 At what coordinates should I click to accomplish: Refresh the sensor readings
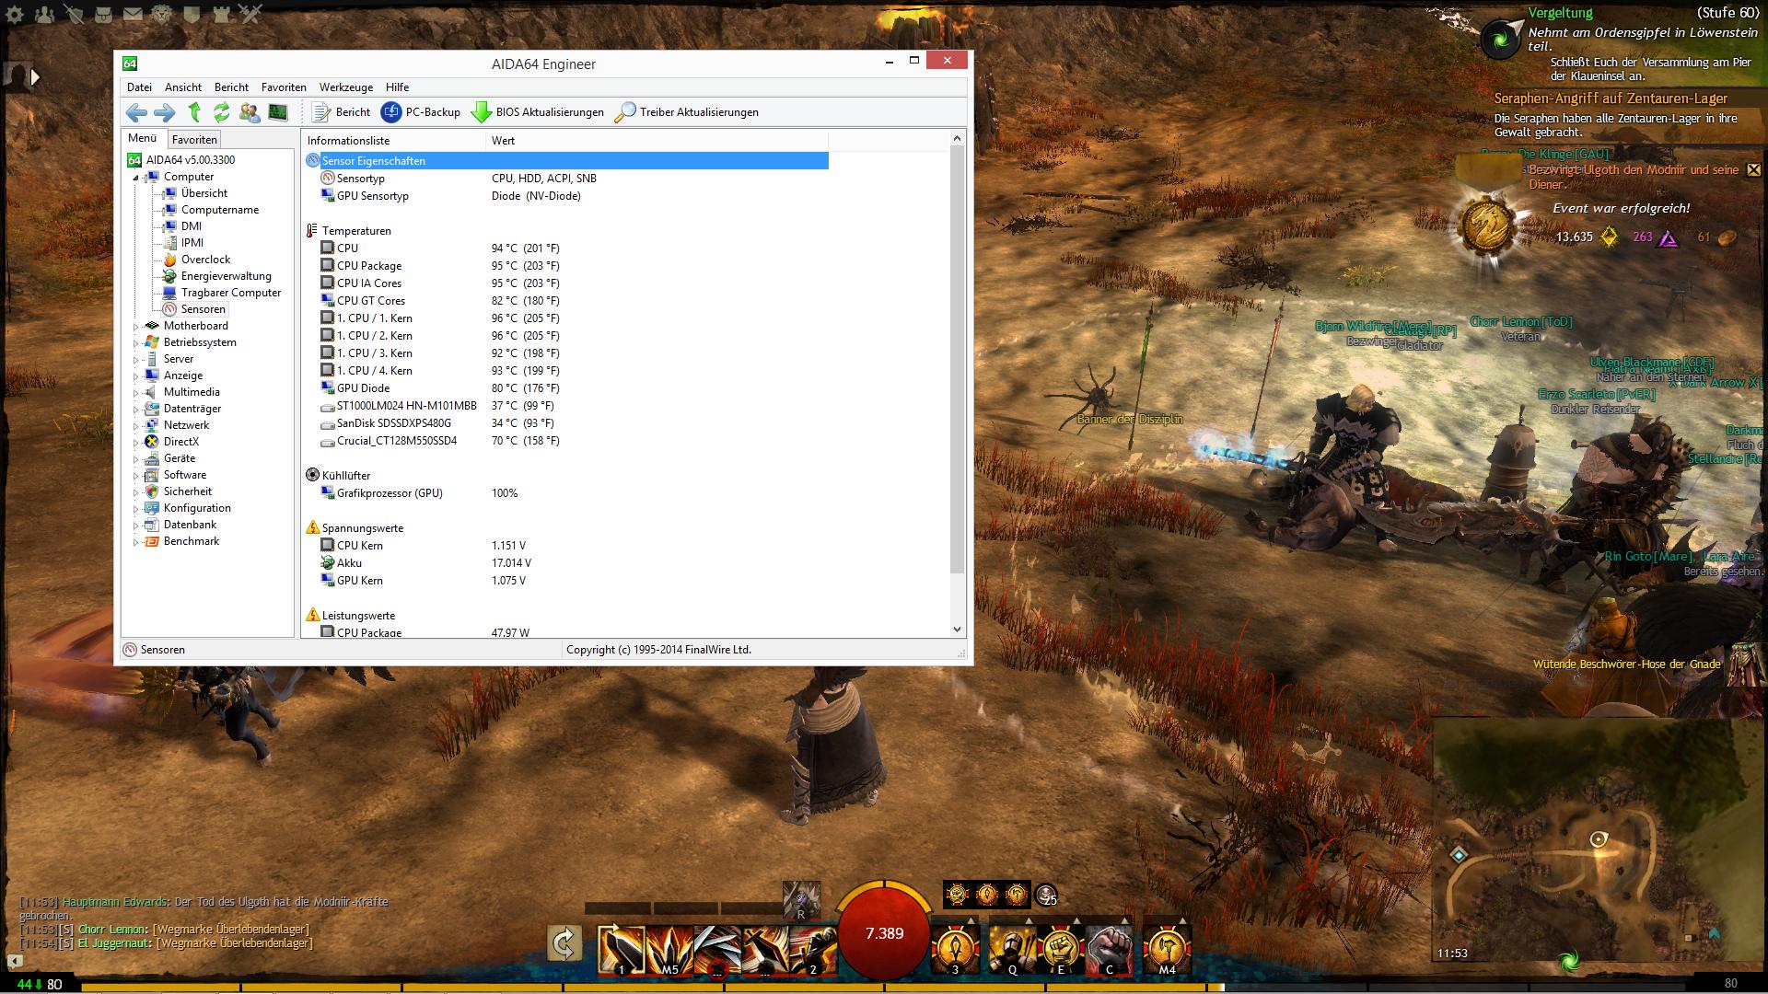[x=221, y=112]
